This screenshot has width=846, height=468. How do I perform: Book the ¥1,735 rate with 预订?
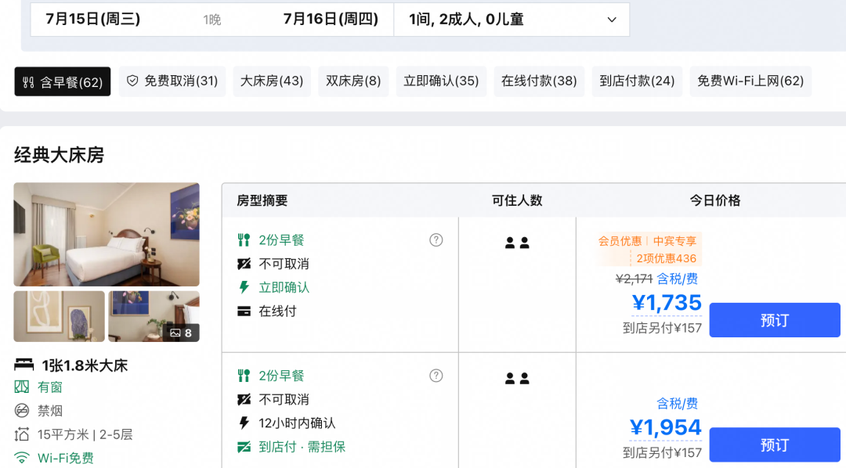(774, 320)
